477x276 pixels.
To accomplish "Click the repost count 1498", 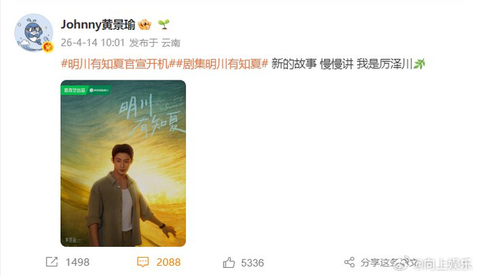I will point(78,262).
